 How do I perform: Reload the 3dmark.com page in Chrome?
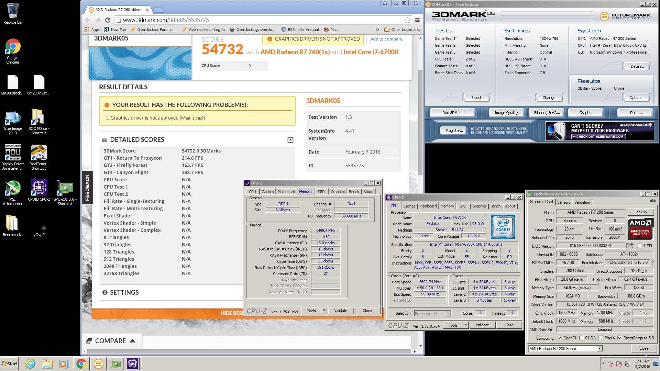point(108,20)
